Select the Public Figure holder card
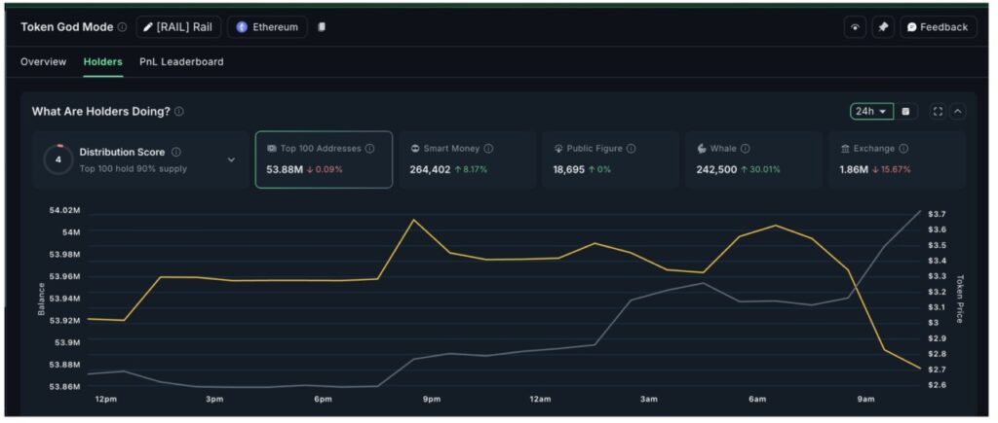The image size is (998, 423). coord(609,159)
